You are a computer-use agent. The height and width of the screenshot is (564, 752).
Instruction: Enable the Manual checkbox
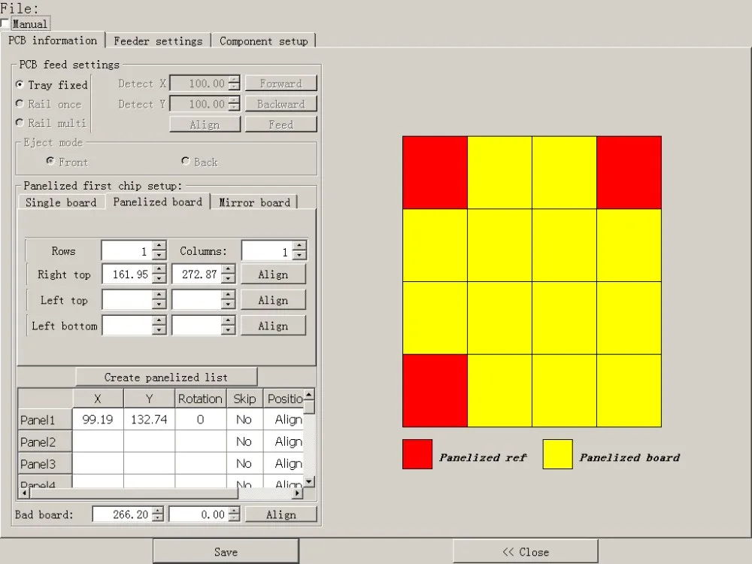point(5,23)
